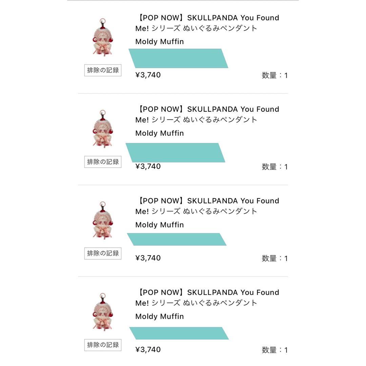Click the teal bar in first item
The height and width of the screenshot is (366, 366).
point(178,58)
